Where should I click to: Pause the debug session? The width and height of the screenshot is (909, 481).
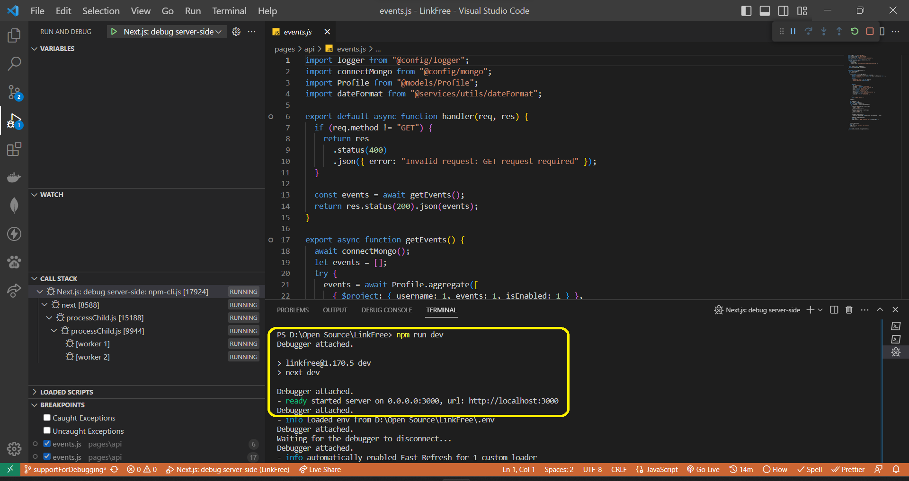pyautogui.click(x=793, y=31)
